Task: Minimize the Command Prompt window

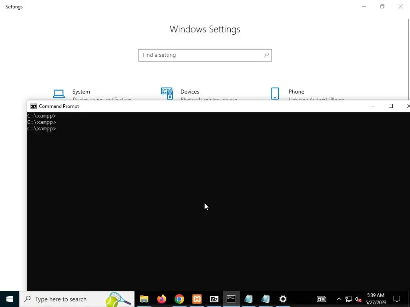Action: click(373, 106)
